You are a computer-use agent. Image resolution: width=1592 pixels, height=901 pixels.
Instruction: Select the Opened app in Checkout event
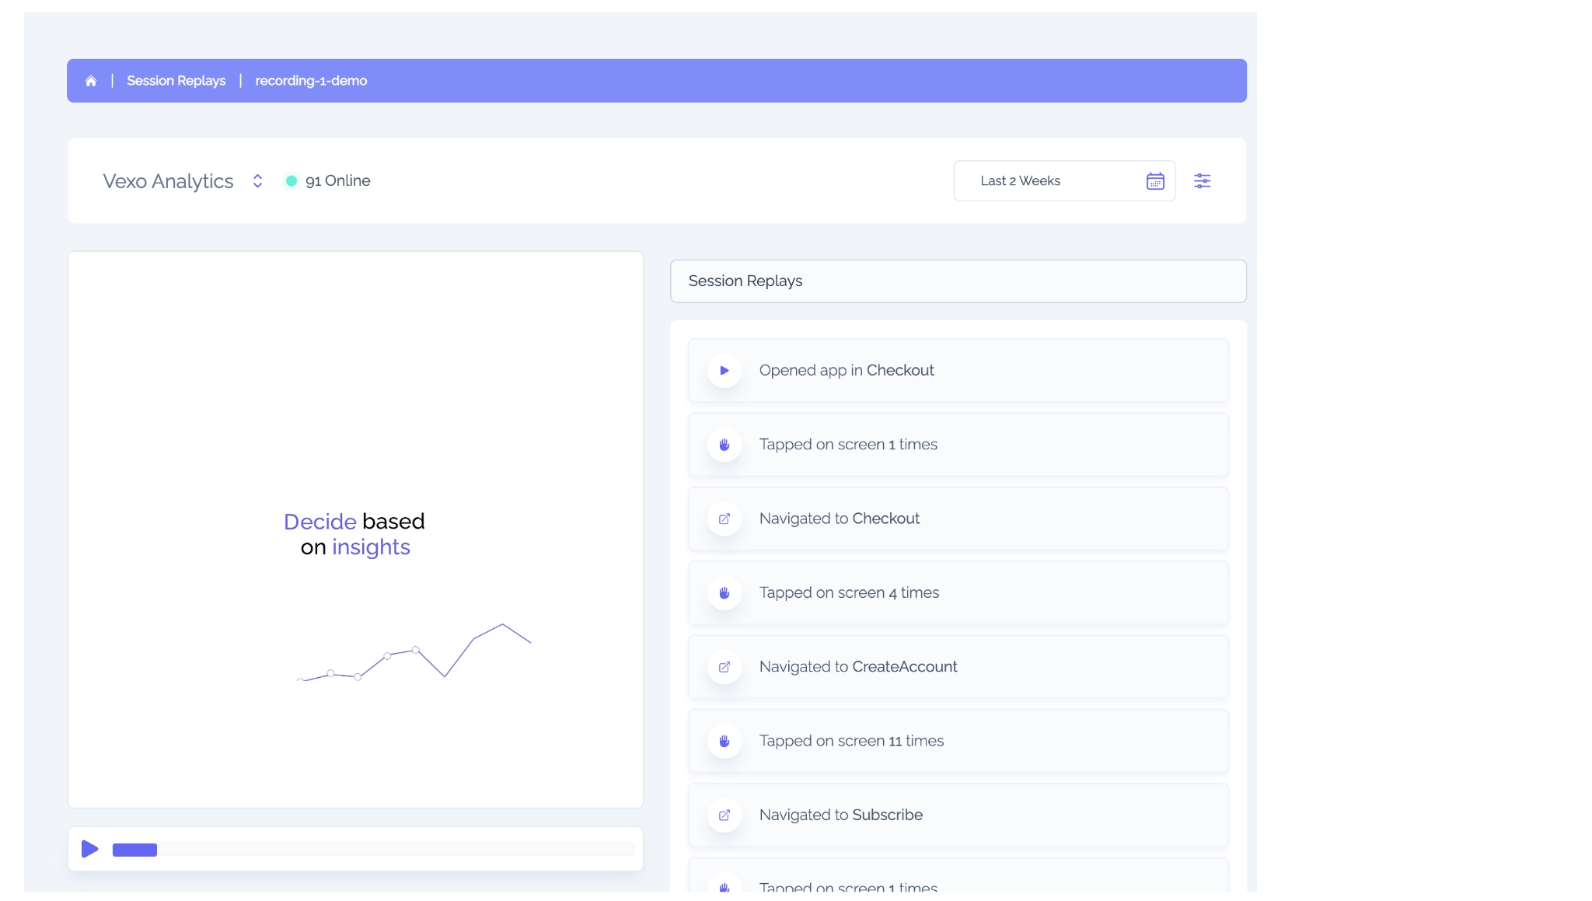pos(956,371)
